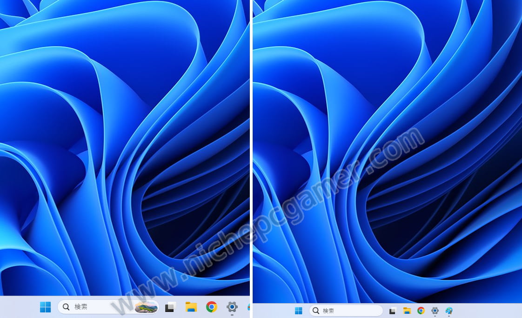Viewport: 522px width, 318px height.
Task: Open Start menu in the larger taskbar
Action: [x=45, y=307]
